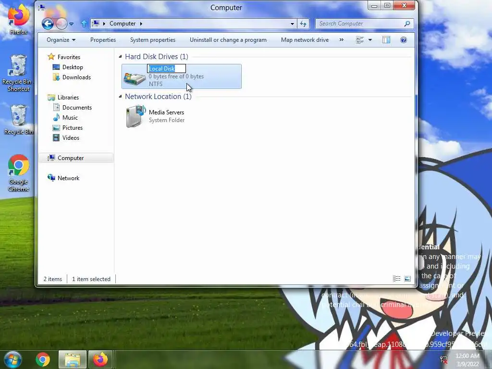
Task: Open Desktop under Favorites
Action: [x=73, y=67]
